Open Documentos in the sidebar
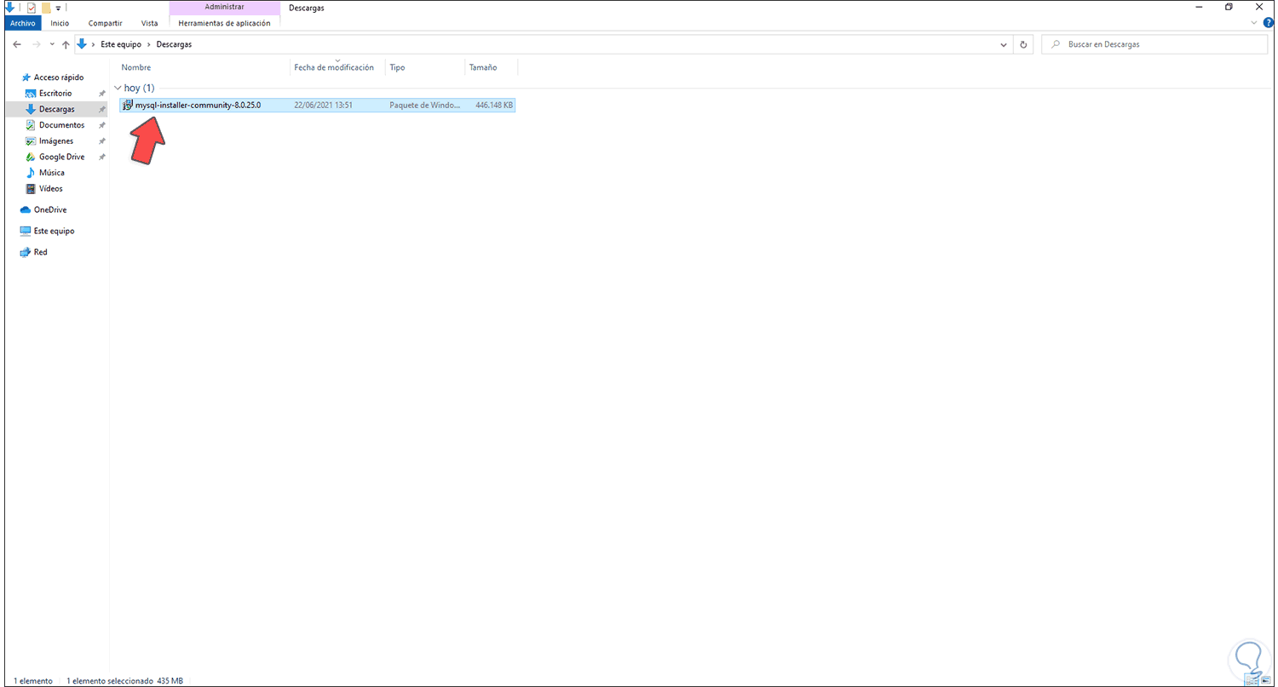1278x687 pixels. 61,125
